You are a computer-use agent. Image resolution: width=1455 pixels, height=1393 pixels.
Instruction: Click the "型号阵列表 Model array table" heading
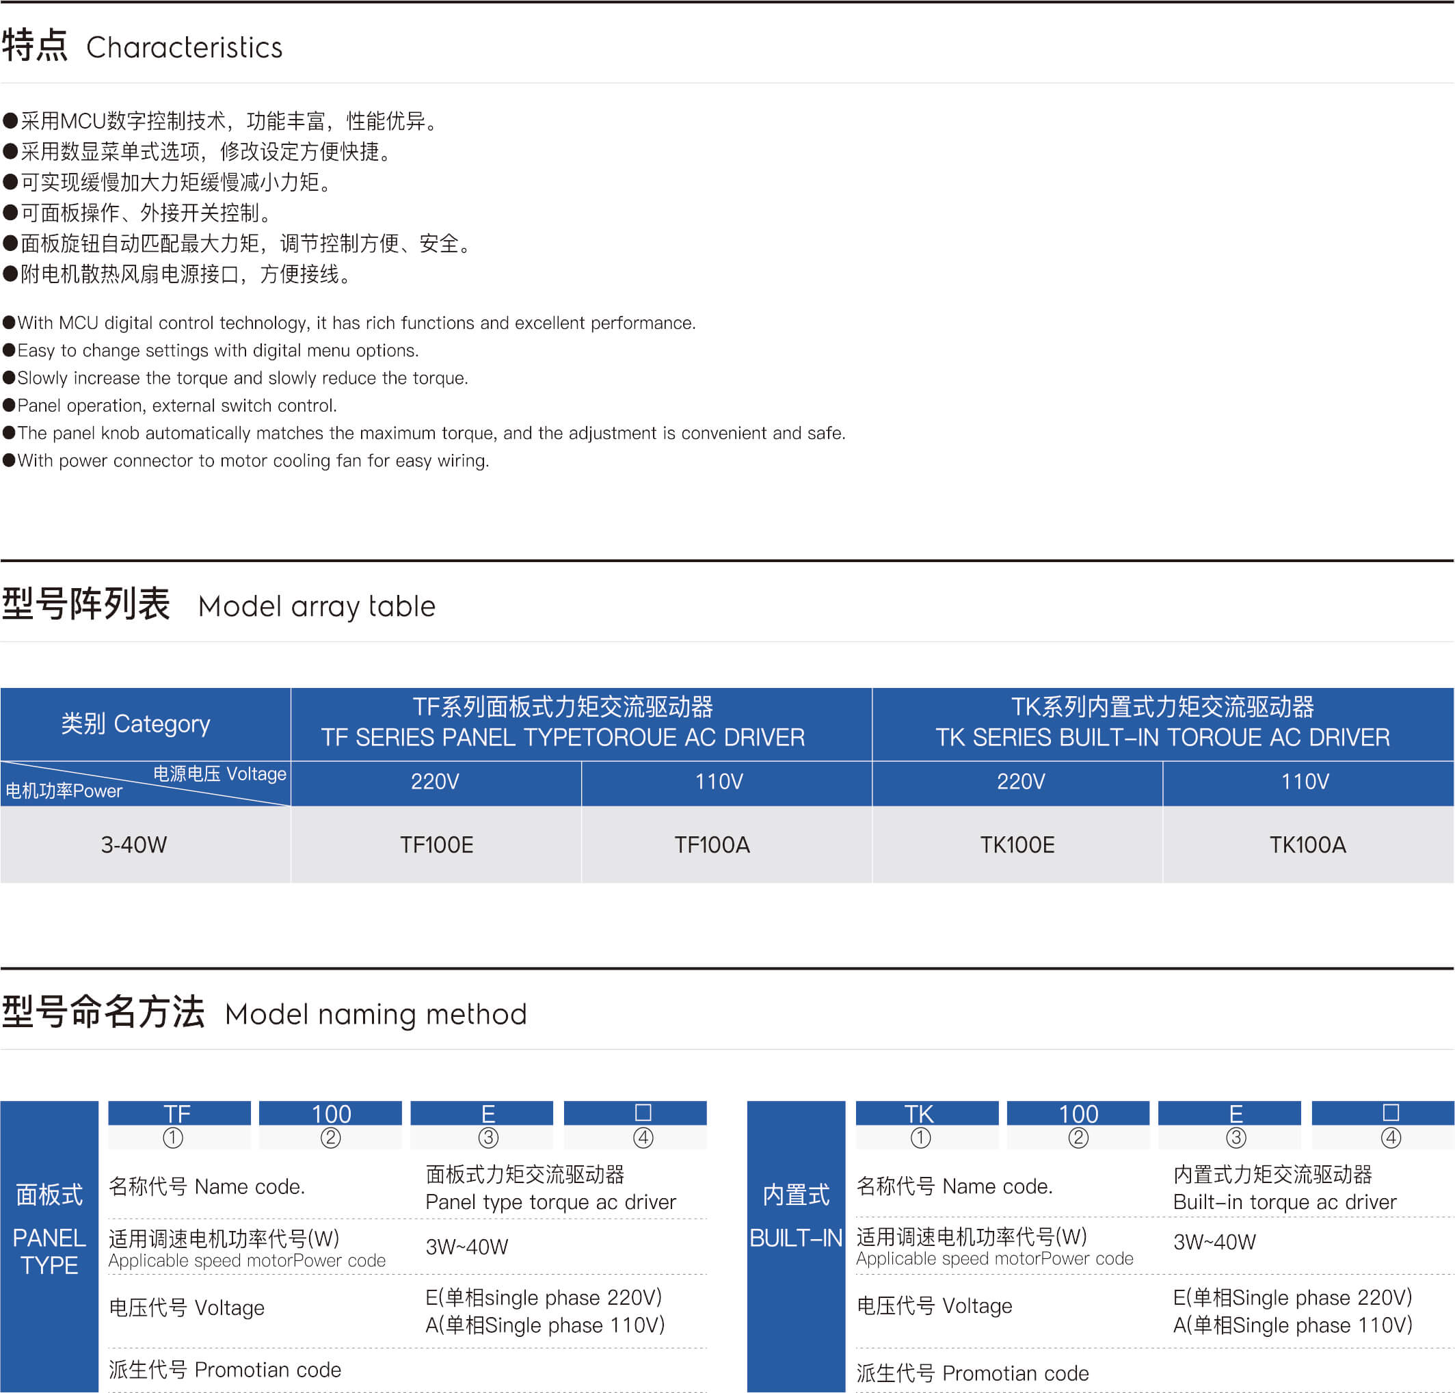pos(218,605)
